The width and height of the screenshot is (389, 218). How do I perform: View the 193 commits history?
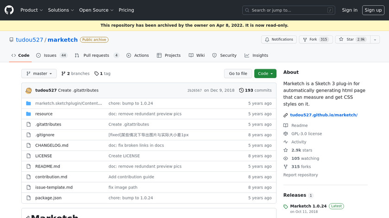point(255,91)
